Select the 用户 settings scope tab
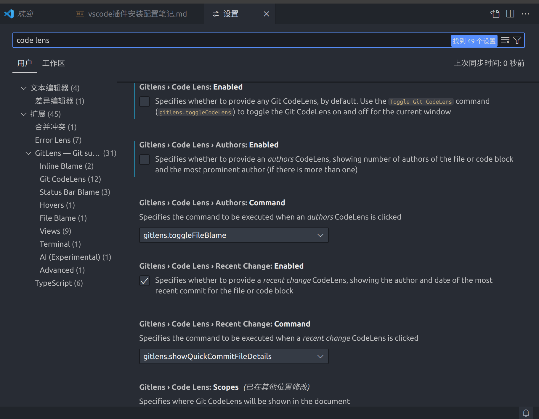This screenshot has height=419, width=539. tap(25, 63)
